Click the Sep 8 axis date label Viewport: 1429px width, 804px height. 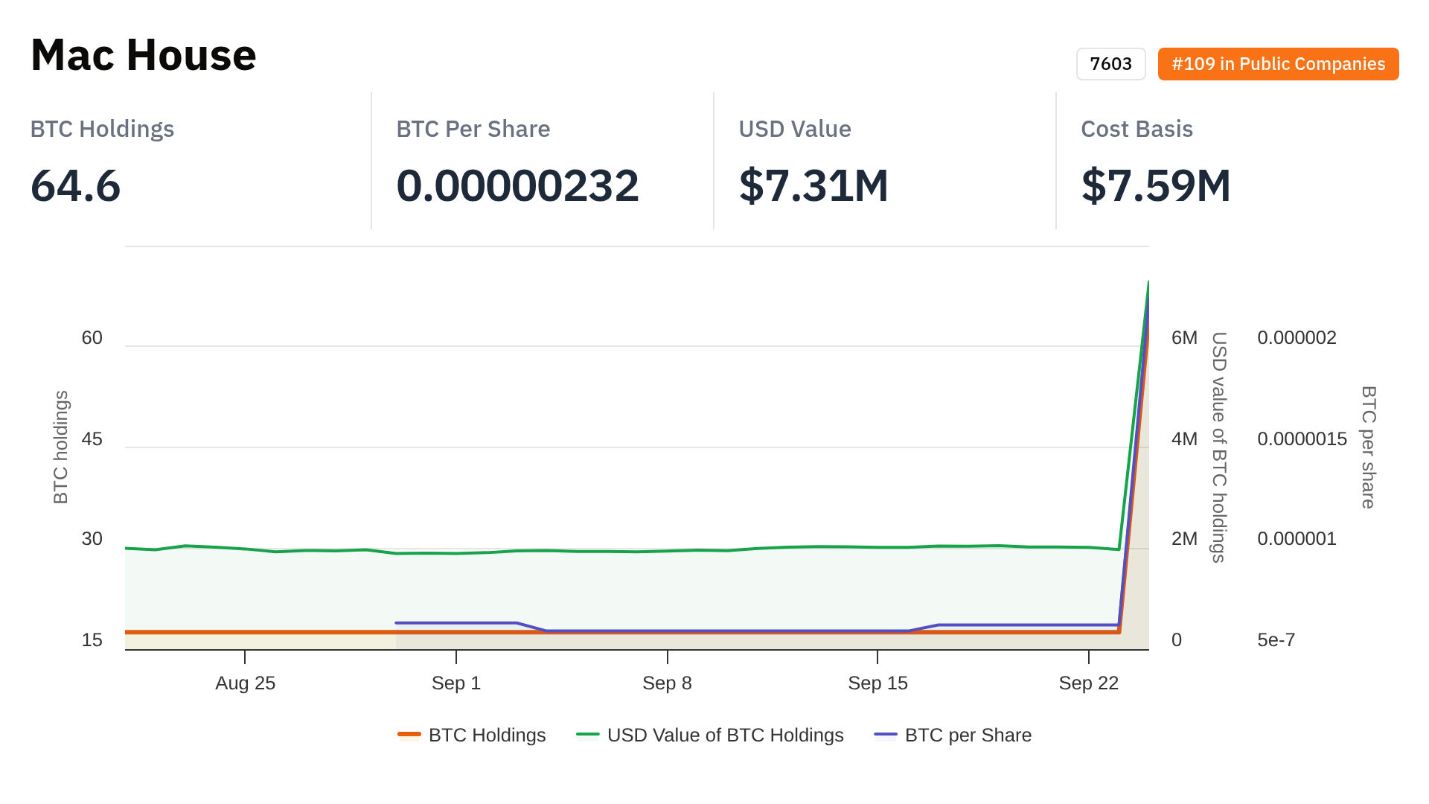pos(667,683)
